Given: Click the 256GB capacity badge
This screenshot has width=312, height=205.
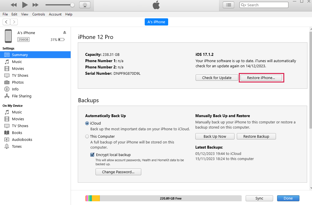Looking at the screenshot, I should coord(23,40).
